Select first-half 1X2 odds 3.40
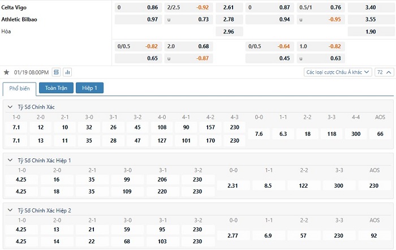Screen dimensions: 396x250 pyautogui.click(x=371, y=7)
